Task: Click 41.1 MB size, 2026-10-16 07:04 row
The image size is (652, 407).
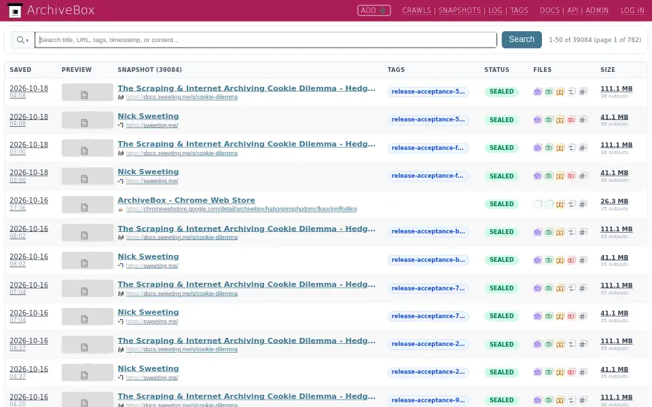Action: click(x=614, y=313)
